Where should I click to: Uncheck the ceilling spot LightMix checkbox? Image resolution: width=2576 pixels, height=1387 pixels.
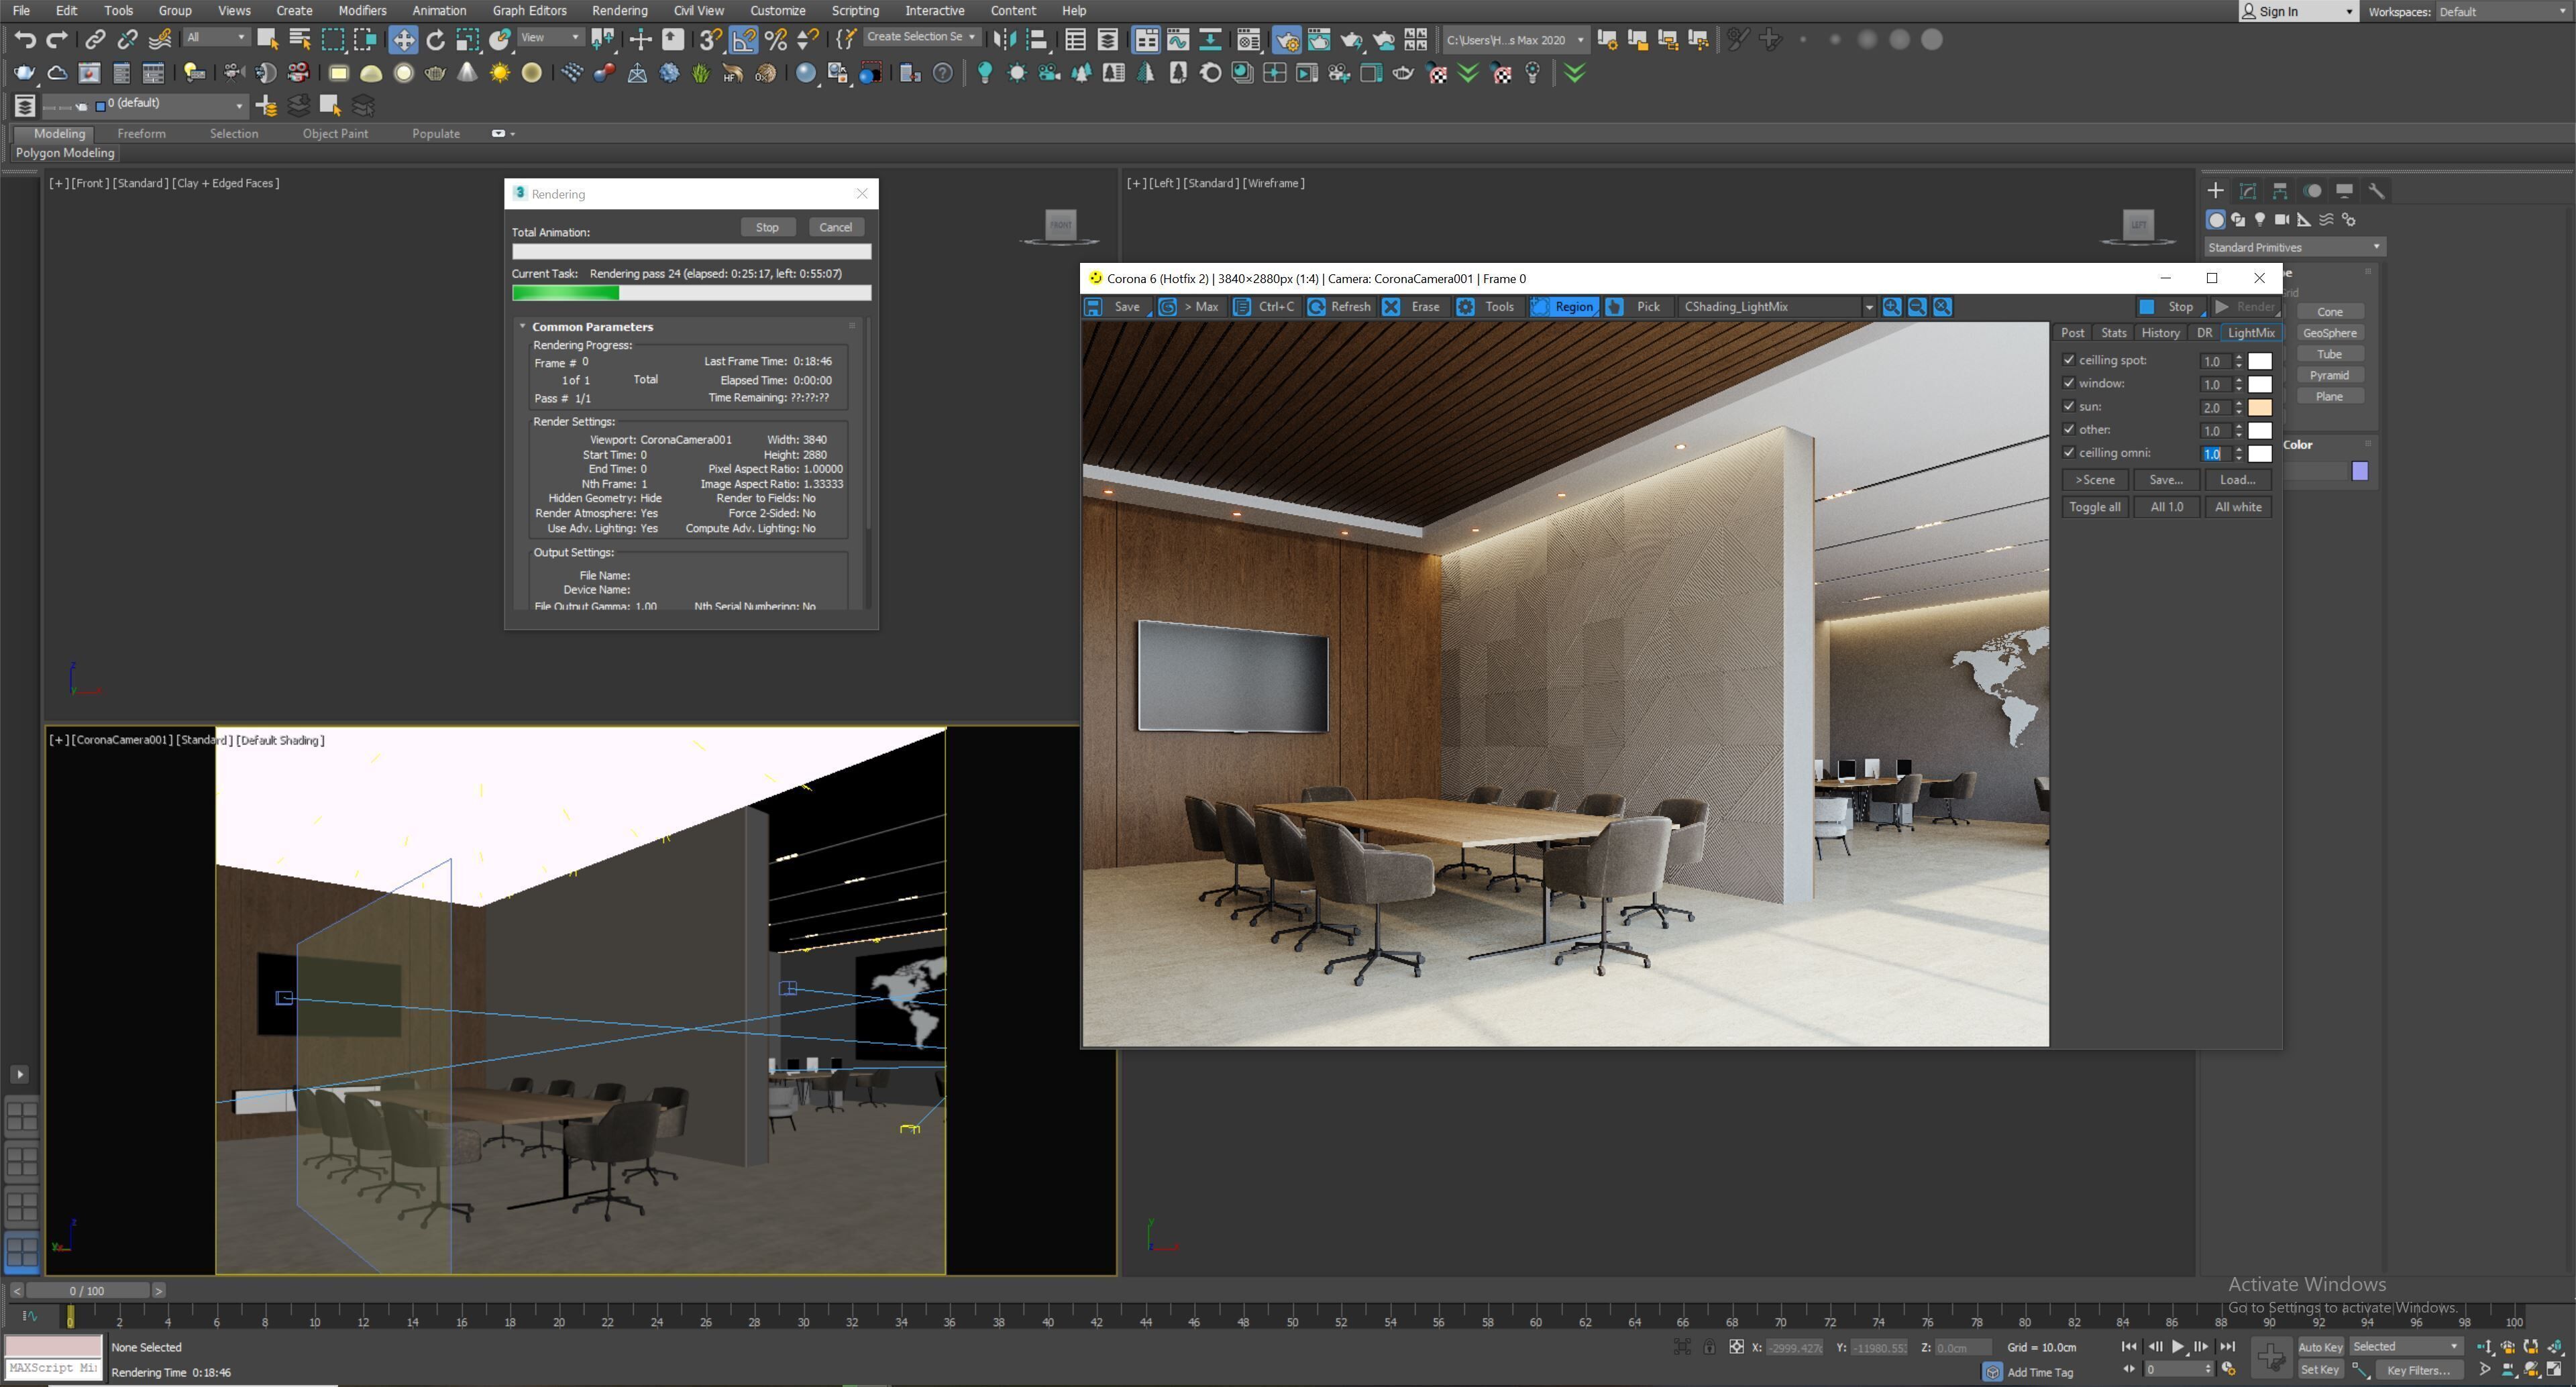click(2069, 360)
